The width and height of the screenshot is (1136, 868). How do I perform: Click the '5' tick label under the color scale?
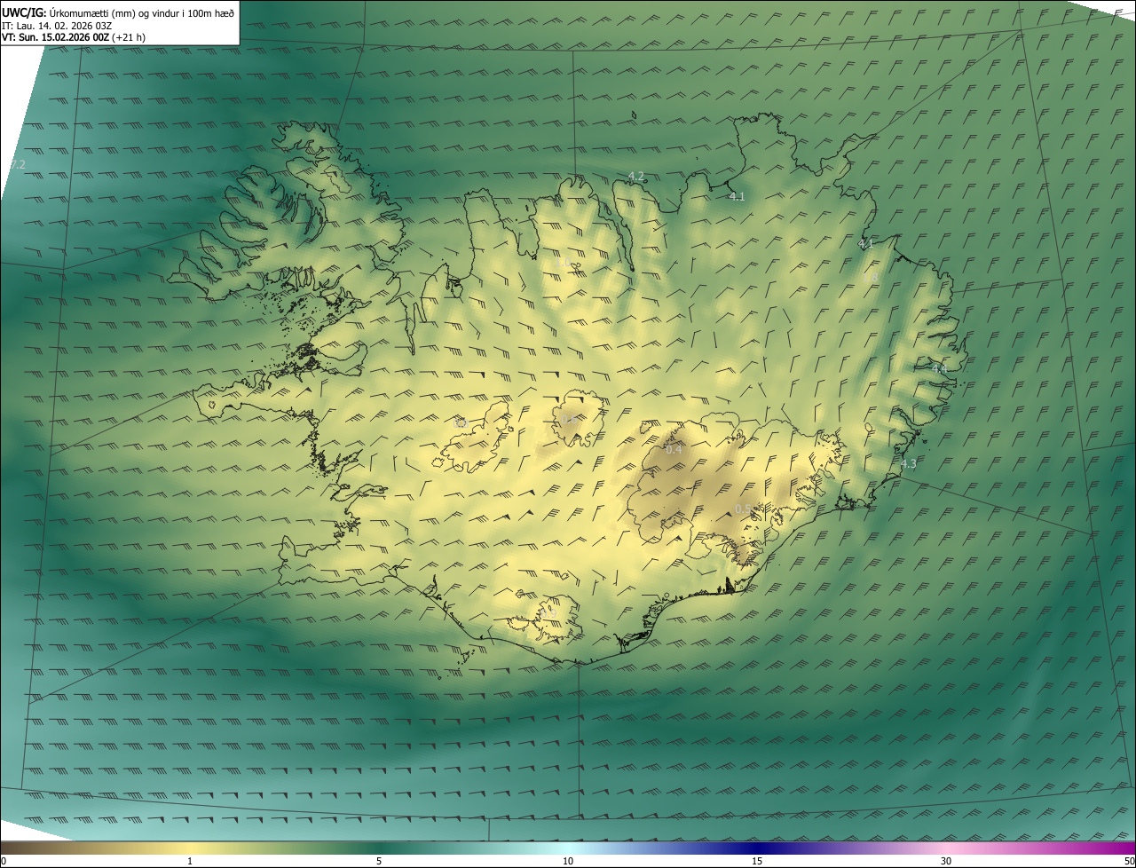click(x=379, y=862)
